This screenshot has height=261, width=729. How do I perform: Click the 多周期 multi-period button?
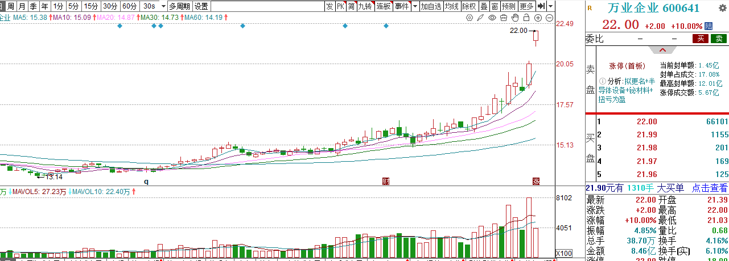click(x=179, y=6)
